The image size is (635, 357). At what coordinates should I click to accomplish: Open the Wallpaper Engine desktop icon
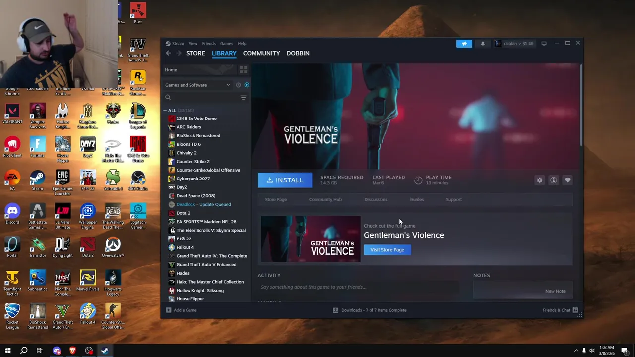(x=88, y=216)
